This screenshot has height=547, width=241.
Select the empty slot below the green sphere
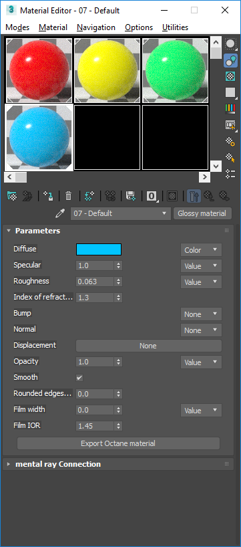pyautogui.click(x=175, y=138)
